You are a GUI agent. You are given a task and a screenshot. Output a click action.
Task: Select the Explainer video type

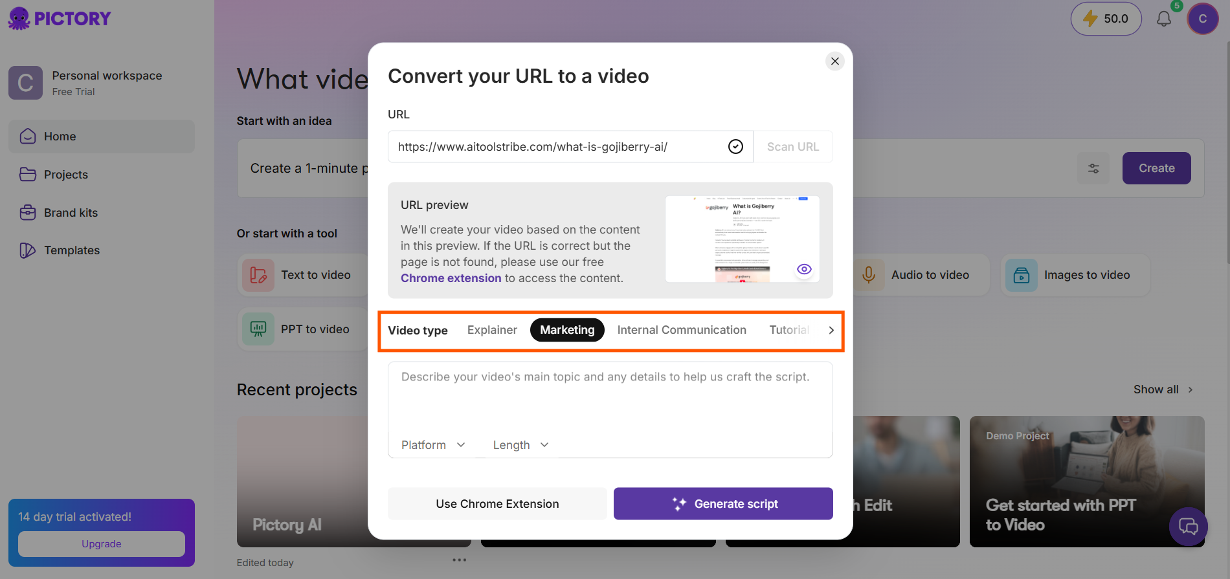click(x=492, y=330)
